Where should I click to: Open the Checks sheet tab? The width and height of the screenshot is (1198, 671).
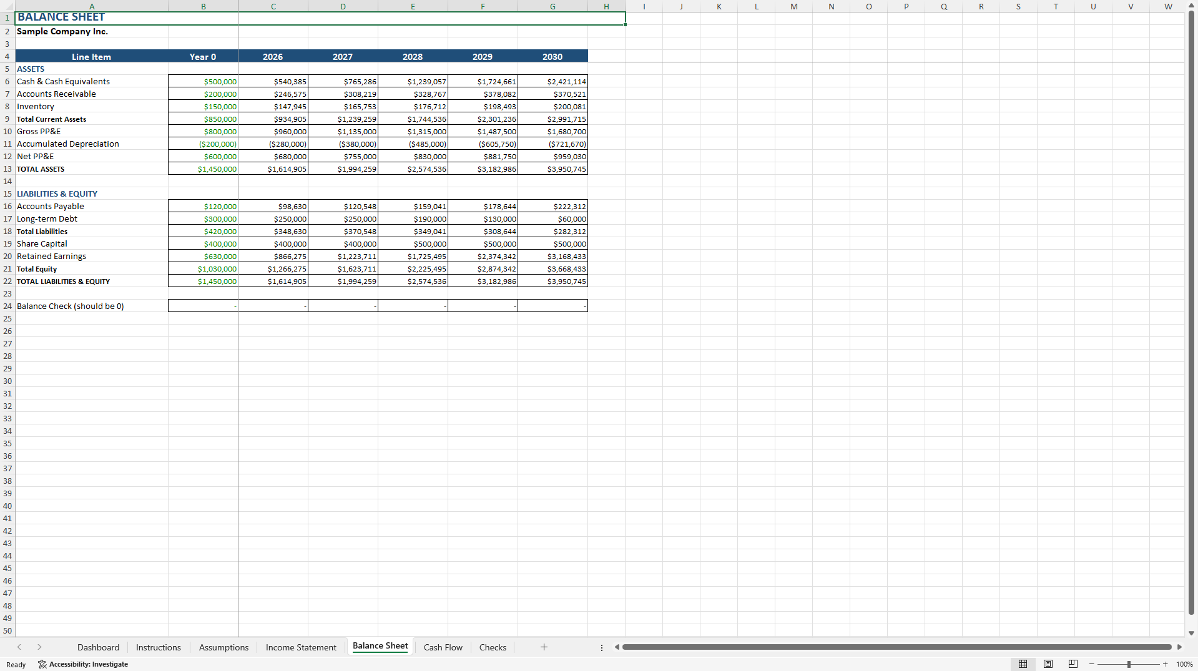point(493,647)
